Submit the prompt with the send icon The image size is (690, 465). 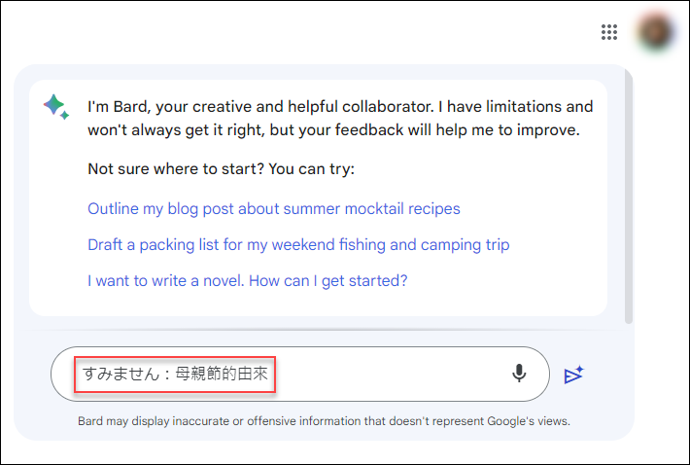(573, 375)
